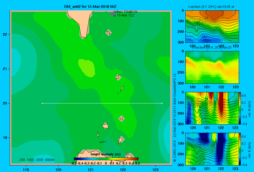Click the height anomaly color bar

click(106, 159)
